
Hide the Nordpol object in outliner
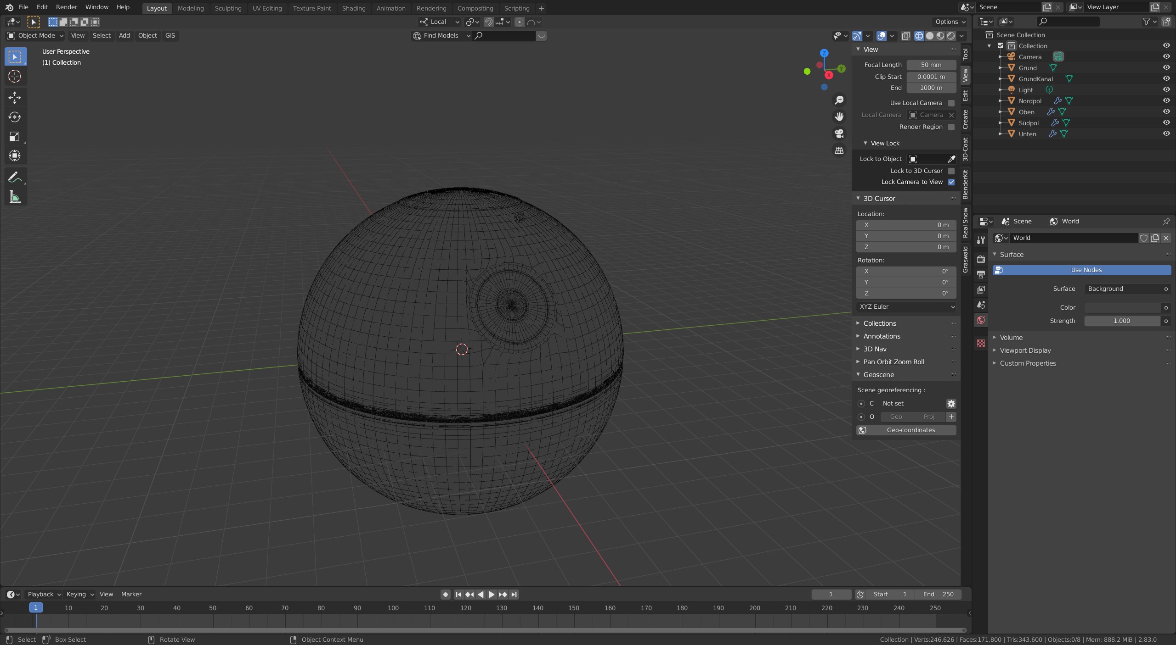pyautogui.click(x=1166, y=100)
